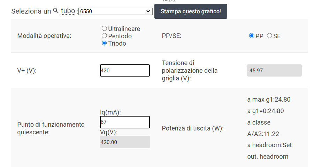Click the Modalità operativa label
The image size is (322, 167).
click(44, 36)
